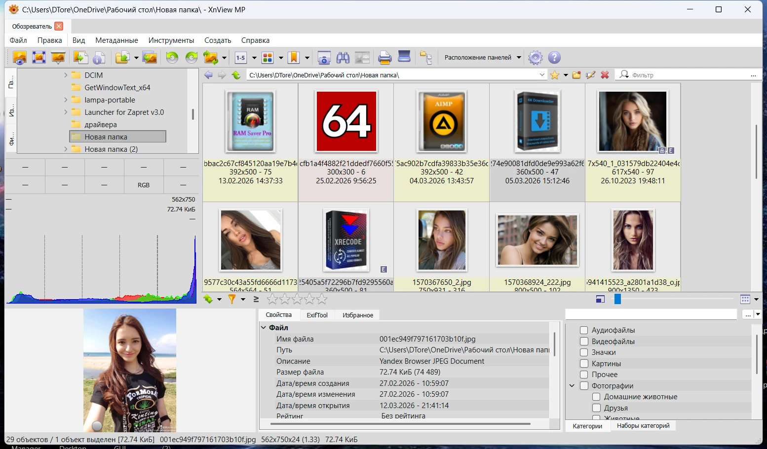Check the Аудиофайлы category checkbox
767x449 pixels.
584,330
